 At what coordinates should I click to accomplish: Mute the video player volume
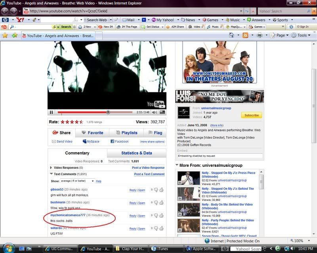(155, 112)
